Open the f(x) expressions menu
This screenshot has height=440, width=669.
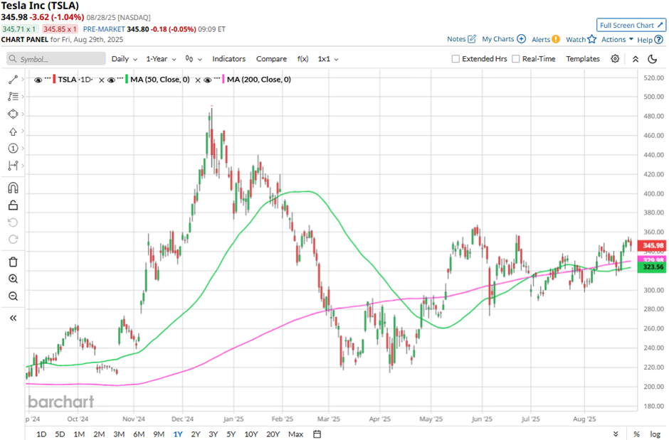point(303,59)
